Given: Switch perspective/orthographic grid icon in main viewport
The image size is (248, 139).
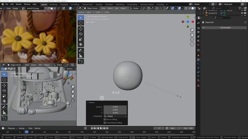Looking at the screenshot, I should click(x=192, y=44).
